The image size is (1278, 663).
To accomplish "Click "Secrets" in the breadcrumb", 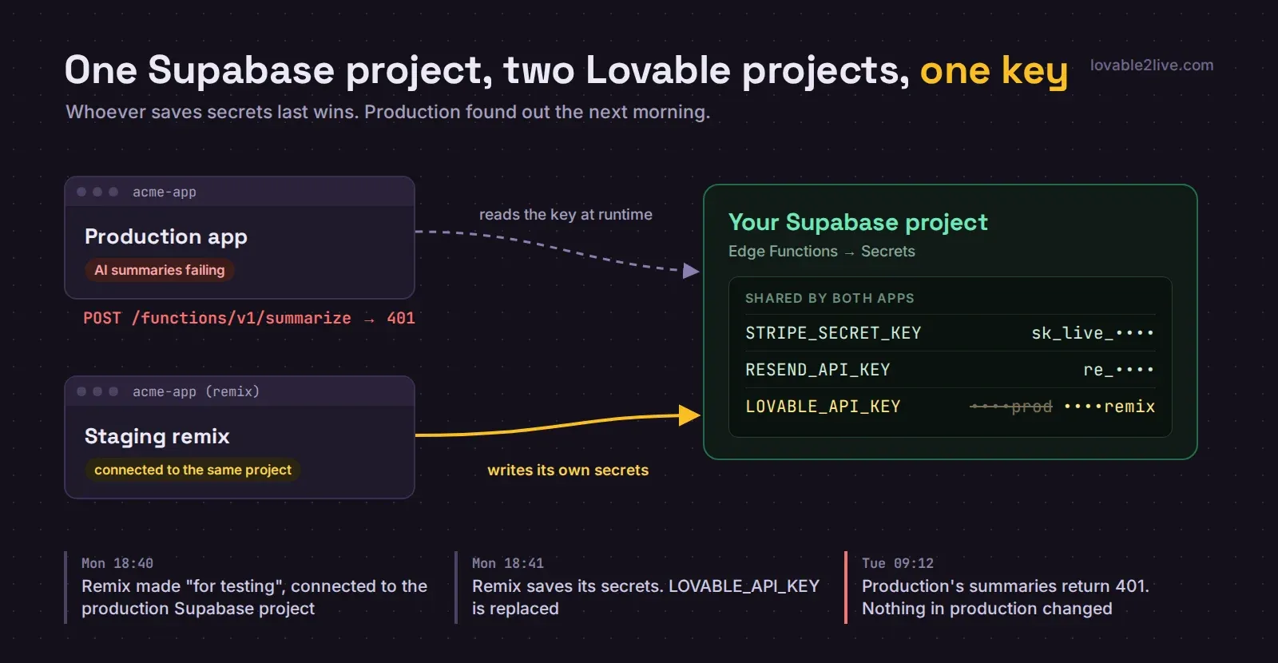I will 888,251.
